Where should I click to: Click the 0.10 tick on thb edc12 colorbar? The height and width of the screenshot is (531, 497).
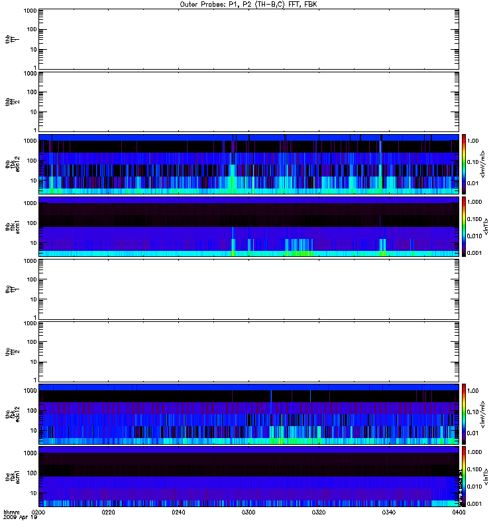472,162
